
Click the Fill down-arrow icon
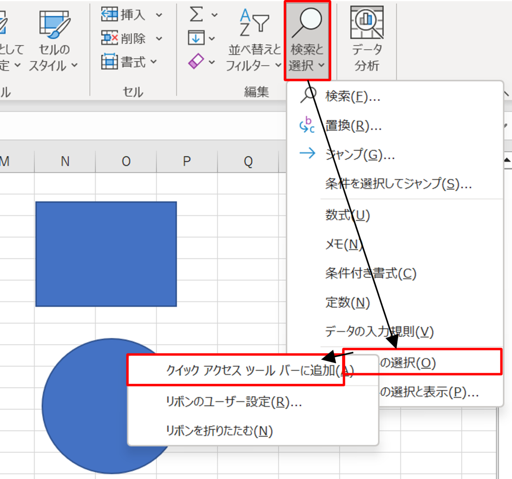[x=196, y=38]
